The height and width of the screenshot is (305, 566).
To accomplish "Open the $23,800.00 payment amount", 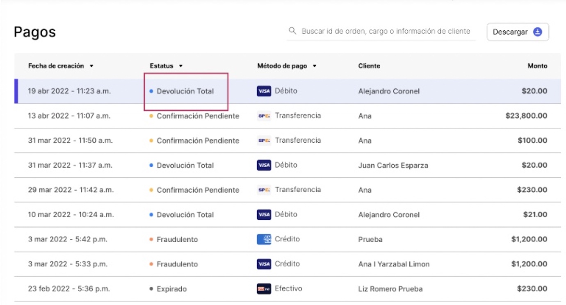I will coord(526,116).
